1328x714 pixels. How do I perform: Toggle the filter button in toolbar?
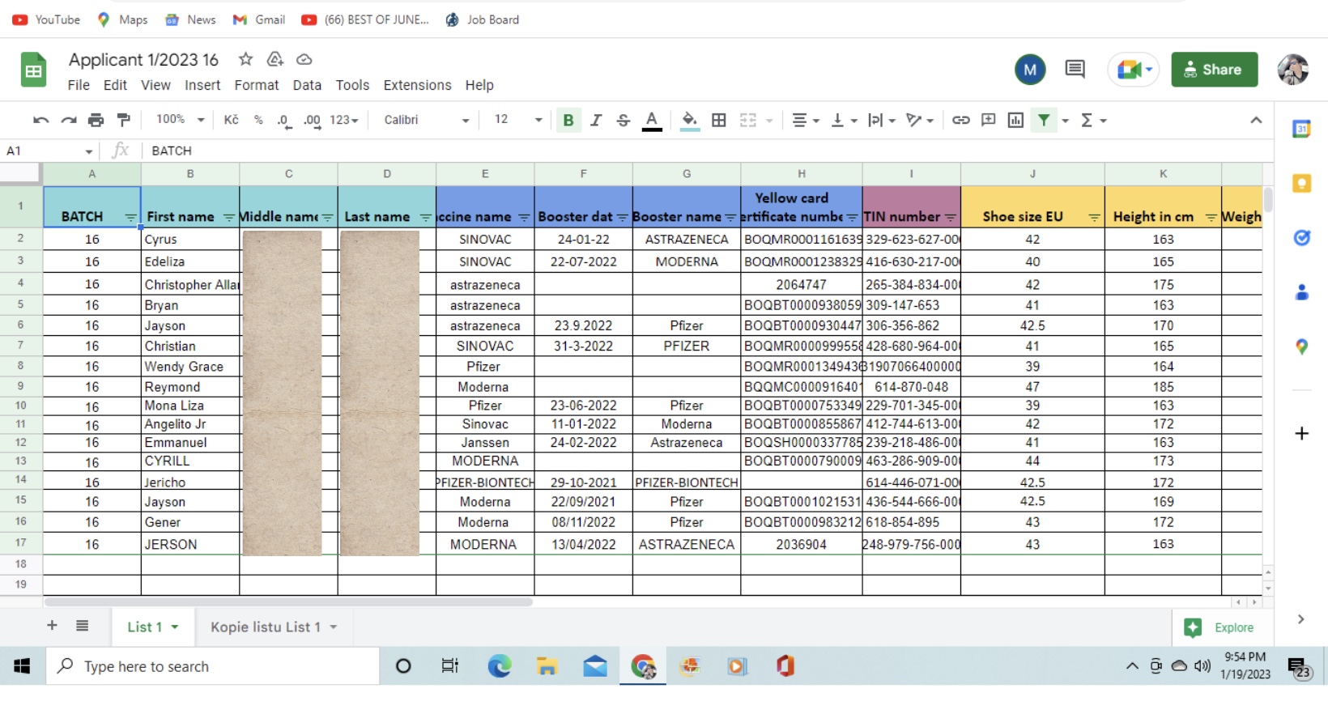click(x=1044, y=120)
